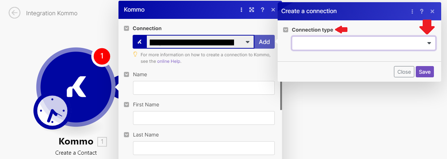This screenshot has height=159, width=447.
Task: Open the three-dot menu in the Kommo panel header
Action: pos(241,10)
